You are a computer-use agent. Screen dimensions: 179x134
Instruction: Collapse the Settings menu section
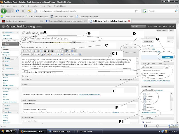[x=17, y=112]
